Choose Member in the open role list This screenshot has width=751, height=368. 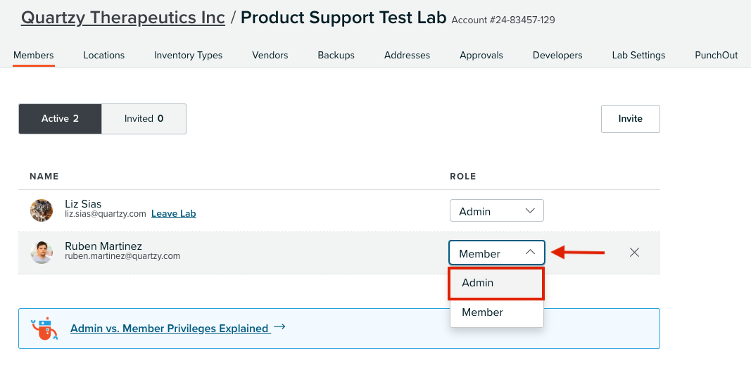[x=497, y=312]
